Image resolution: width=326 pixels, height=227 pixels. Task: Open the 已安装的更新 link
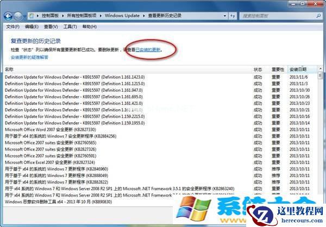(148, 49)
